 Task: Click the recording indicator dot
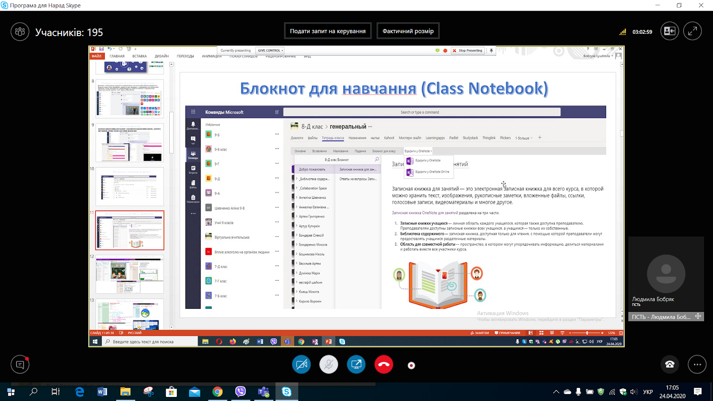point(411,365)
